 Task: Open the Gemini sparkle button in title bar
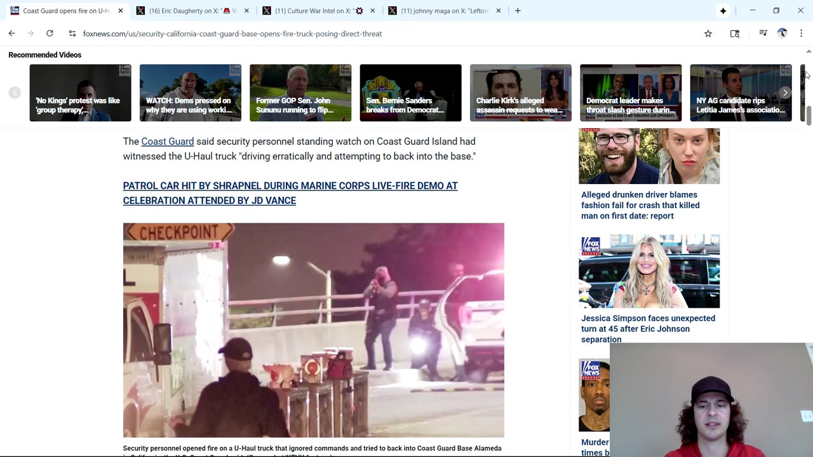(x=723, y=11)
